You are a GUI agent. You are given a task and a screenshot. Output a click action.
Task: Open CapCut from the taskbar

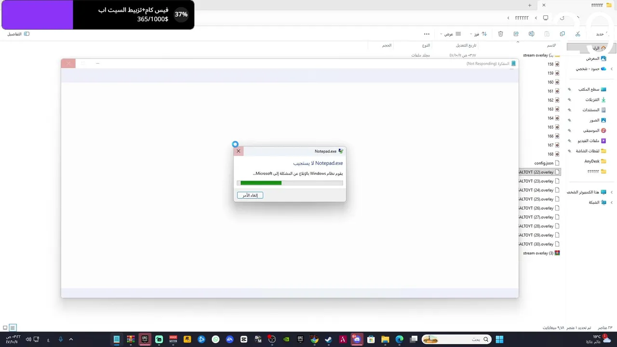243,339
